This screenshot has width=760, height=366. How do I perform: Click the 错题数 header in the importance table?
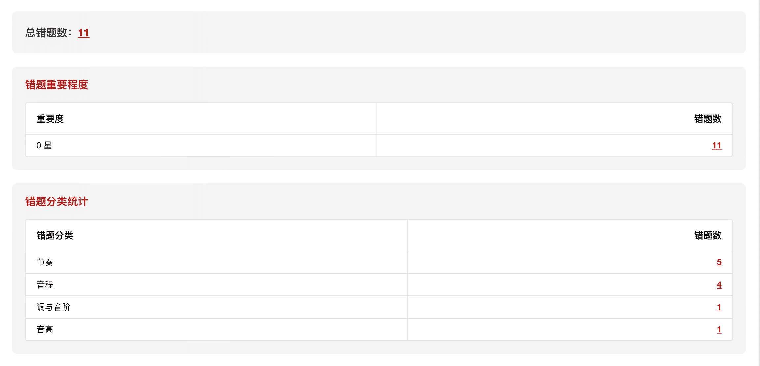pyautogui.click(x=708, y=119)
